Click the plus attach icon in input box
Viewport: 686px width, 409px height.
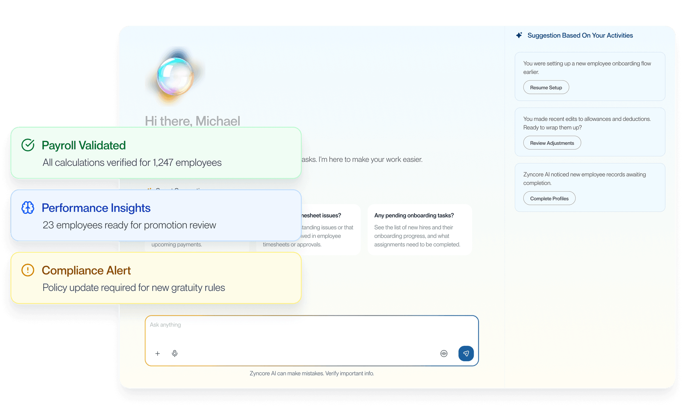tap(158, 353)
